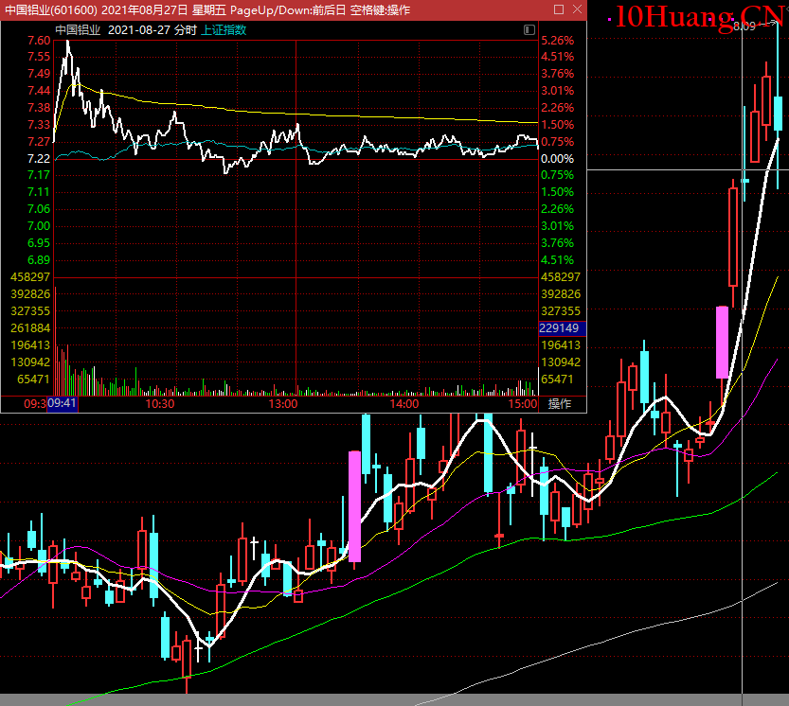Click the green 2.26% percentage label
Screen dimensions: 789x706
pyautogui.click(x=558, y=209)
